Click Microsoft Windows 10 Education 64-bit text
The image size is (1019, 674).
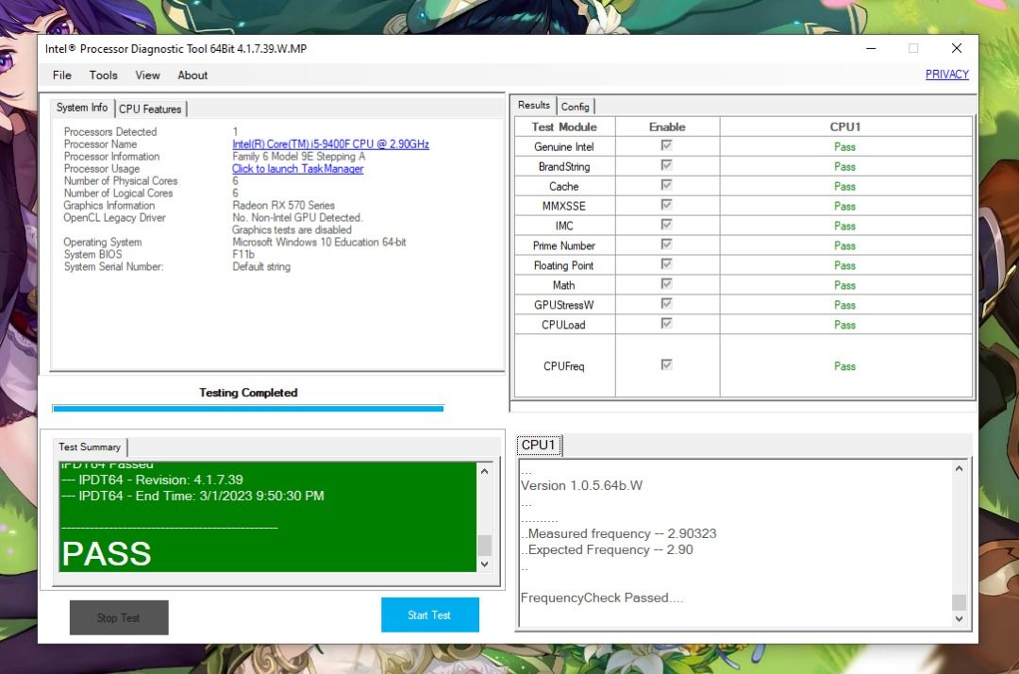coord(319,242)
